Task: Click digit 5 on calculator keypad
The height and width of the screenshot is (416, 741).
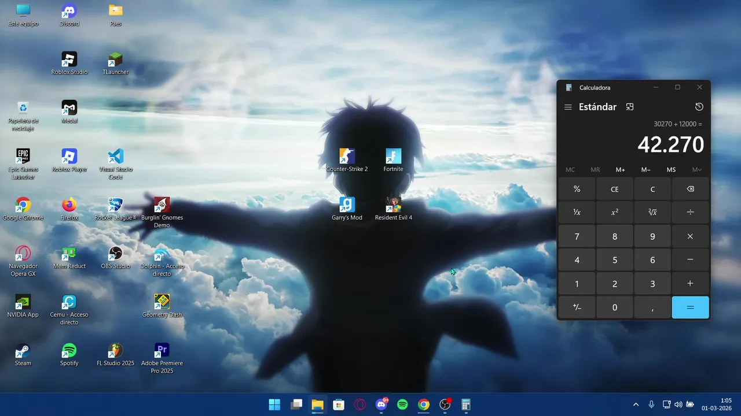Action: click(615, 260)
